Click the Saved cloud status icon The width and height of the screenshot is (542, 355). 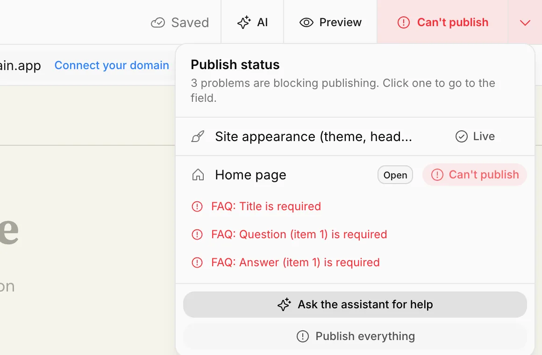point(158,22)
